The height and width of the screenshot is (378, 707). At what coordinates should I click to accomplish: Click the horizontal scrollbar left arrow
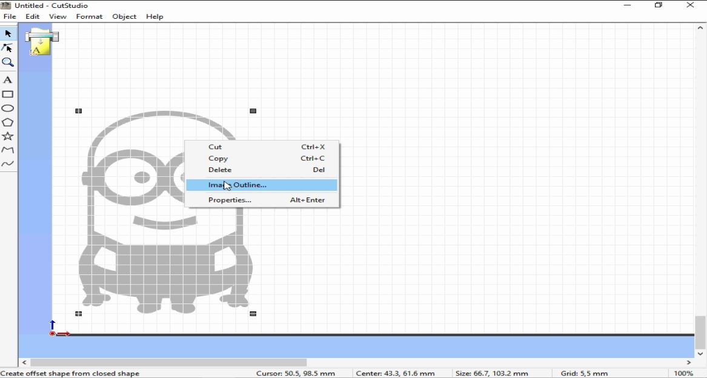pyautogui.click(x=24, y=362)
